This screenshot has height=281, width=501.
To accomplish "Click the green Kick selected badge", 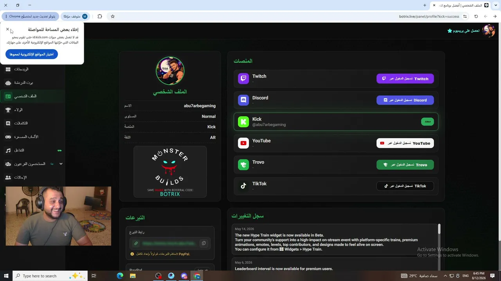I will click(x=427, y=122).
